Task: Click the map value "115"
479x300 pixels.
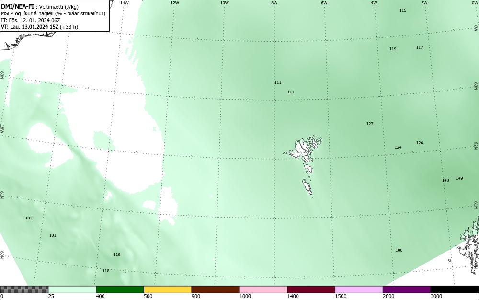Action: pos(403,10)
